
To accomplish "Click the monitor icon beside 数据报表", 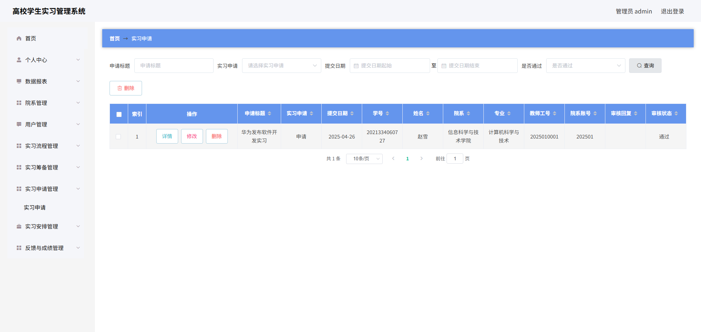I will pyautogui.click(x=19, y=81).
